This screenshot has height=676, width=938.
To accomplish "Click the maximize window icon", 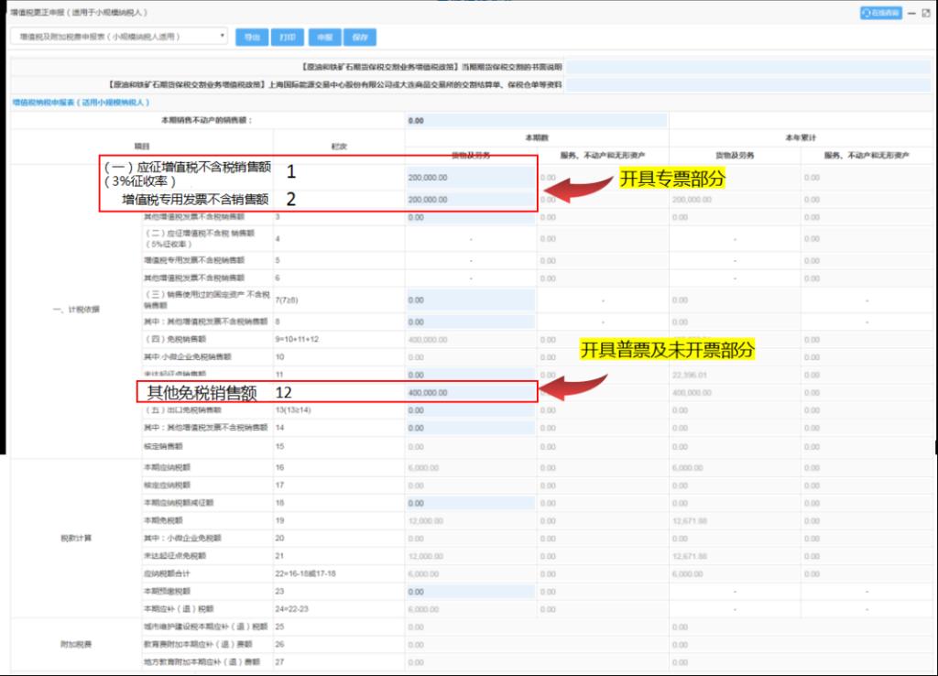I will click(926, 13).
